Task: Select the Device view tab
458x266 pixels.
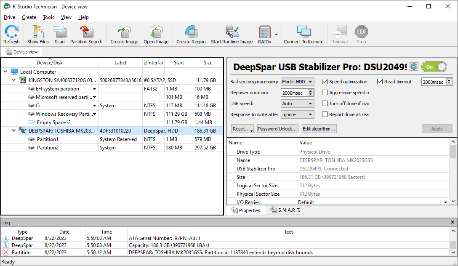Action: pyautogui.click(x=22, y=52)
